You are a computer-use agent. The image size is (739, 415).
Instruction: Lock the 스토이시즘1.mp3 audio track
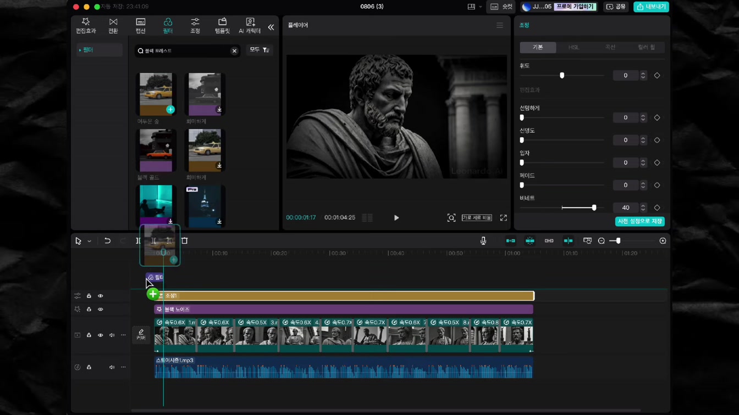pyautogui.click(x=89, y=368)
